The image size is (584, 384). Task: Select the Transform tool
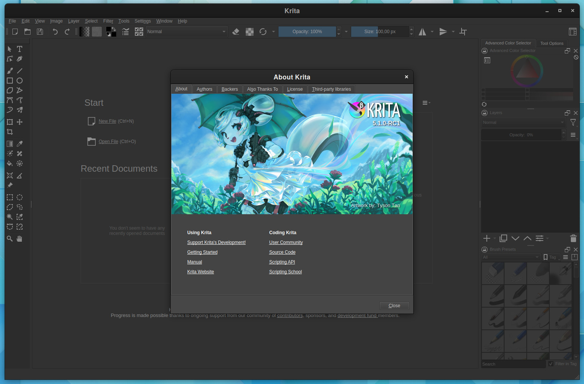point(10,122)
